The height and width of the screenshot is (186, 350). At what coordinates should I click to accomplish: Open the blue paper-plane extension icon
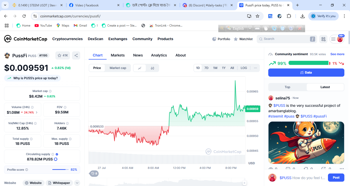click(270, 16)
